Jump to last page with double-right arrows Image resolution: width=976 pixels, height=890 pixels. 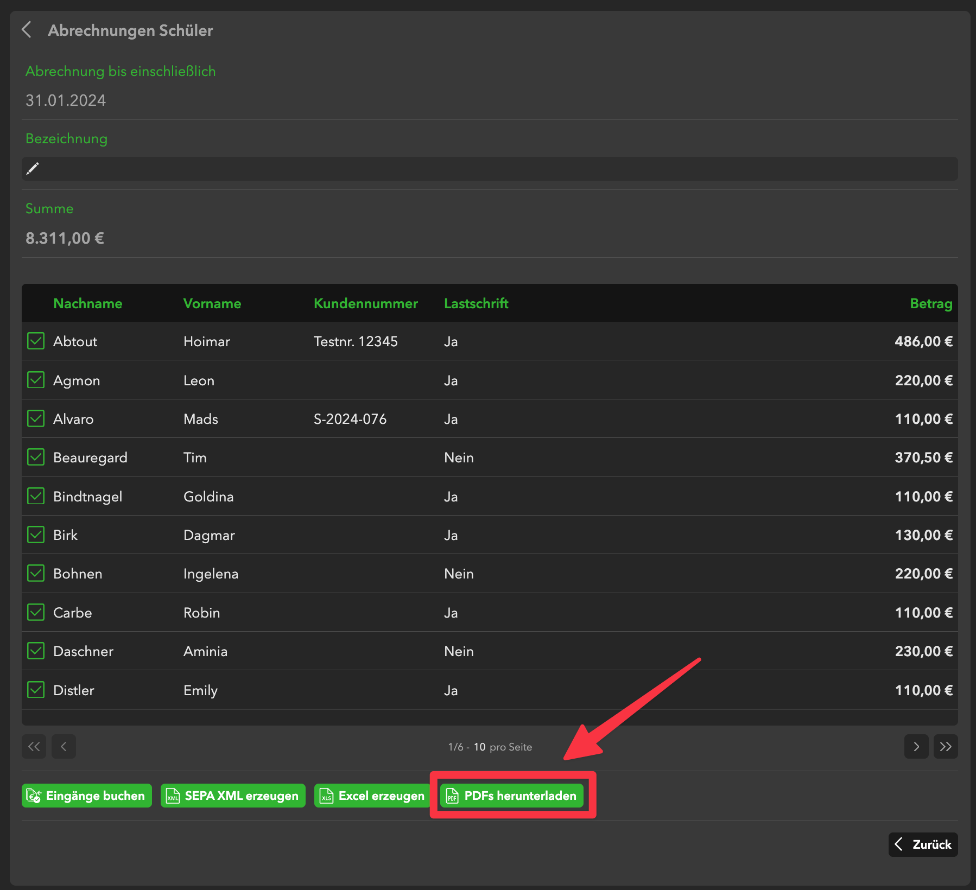[x=946, y=747]
